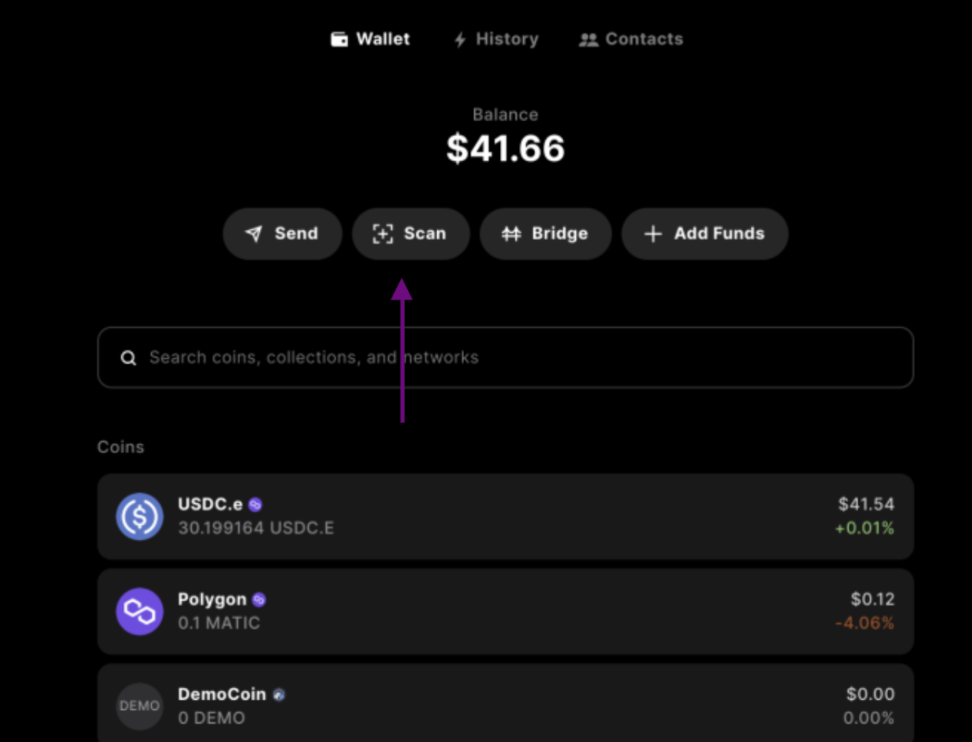Click the plus icon on Add Funds
The image size is (972, 742).
[x=652, y=233]
